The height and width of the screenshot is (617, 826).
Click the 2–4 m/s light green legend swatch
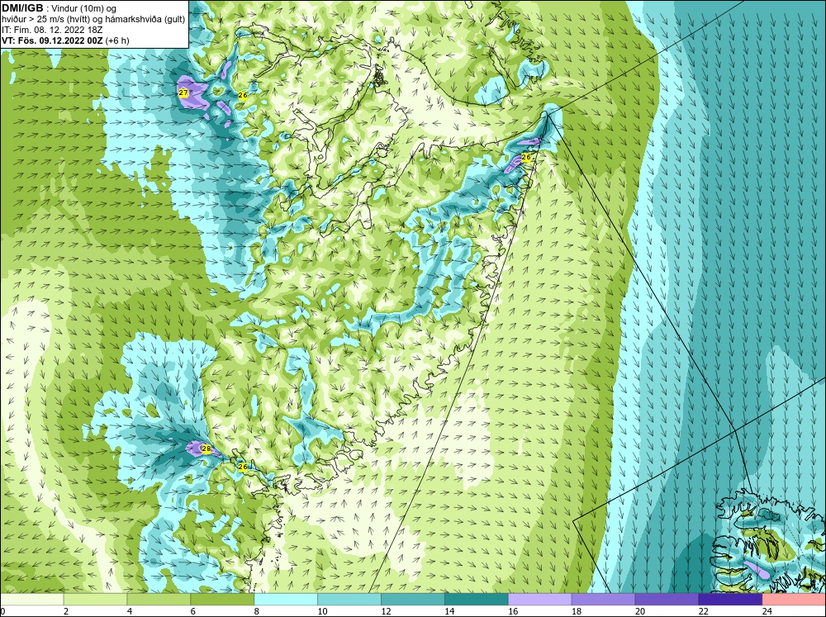click(x=95, y=599)
